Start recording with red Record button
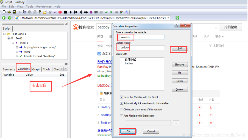Viewport: 248px width, 140px height. tap(60, 12)
